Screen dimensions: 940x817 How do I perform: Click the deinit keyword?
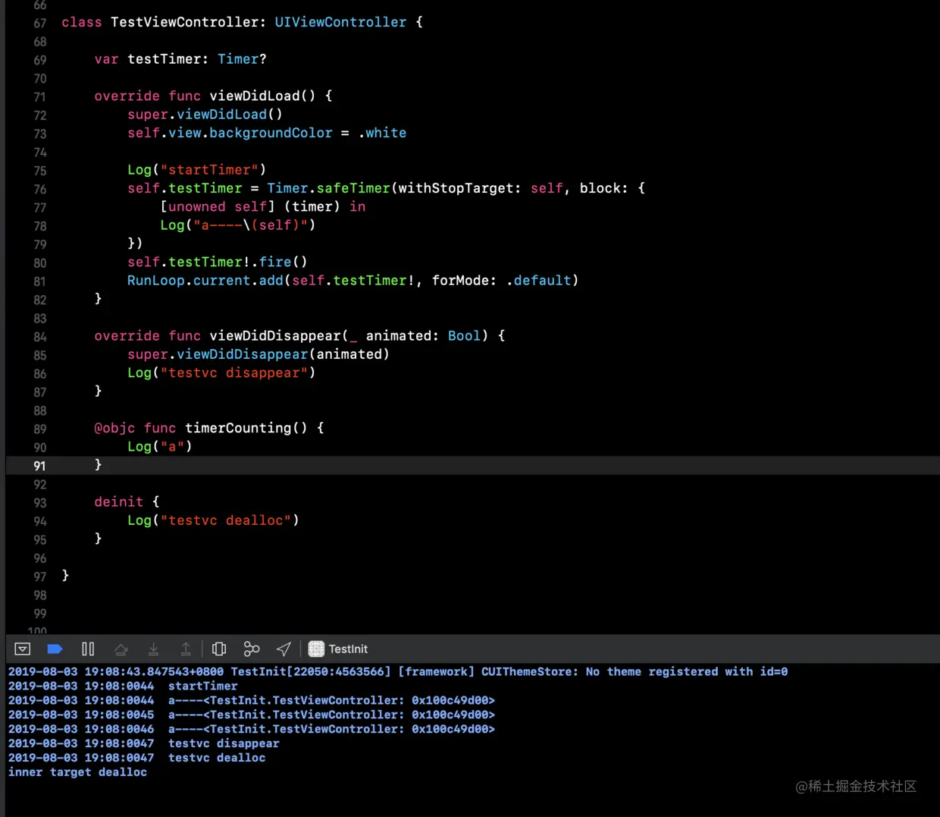(x=118, y=501)
